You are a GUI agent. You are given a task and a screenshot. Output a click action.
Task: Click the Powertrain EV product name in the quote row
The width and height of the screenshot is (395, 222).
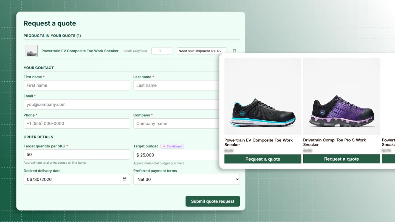pyautogui.click(x=80, y=51)
